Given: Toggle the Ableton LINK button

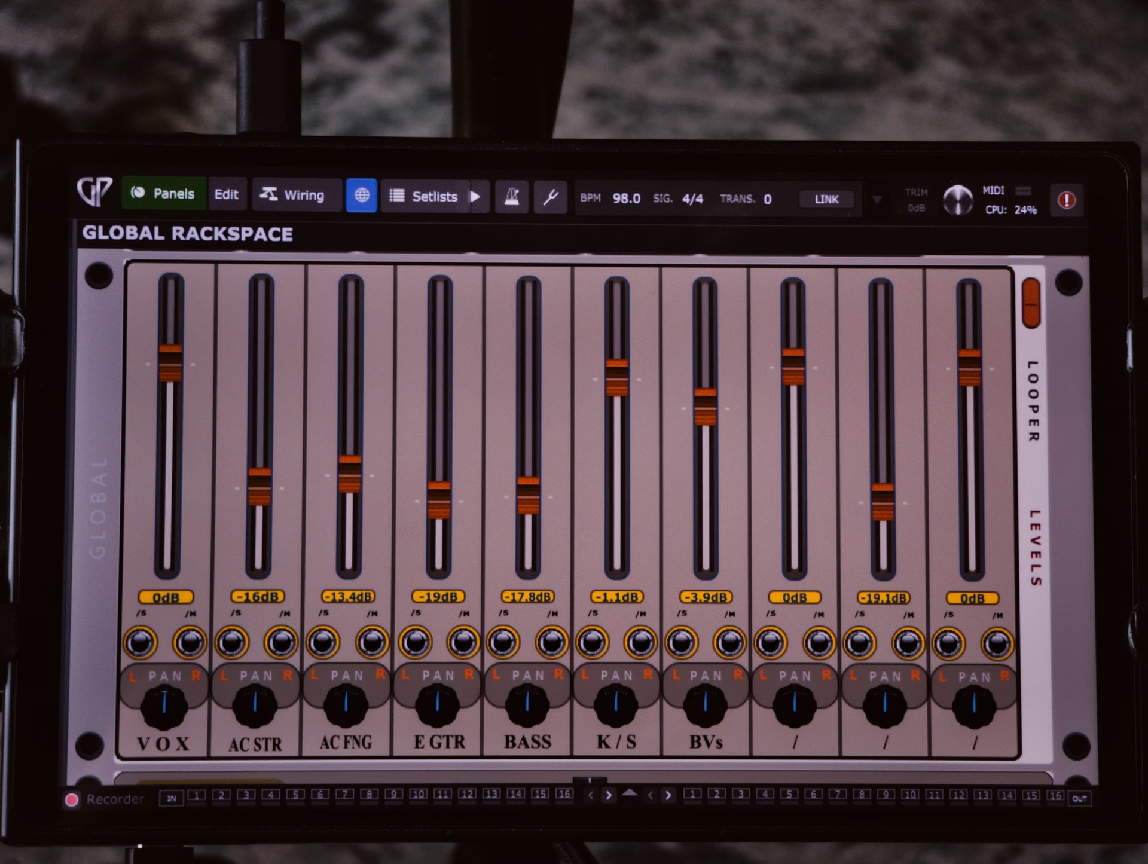Looking at the screenshot, I should pyautogui.click(x=826, y=199).
